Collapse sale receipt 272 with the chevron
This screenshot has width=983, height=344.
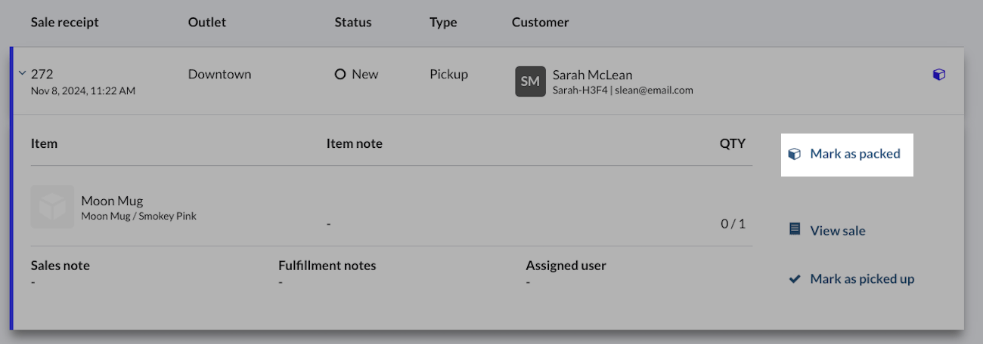(x=22, y=73)
